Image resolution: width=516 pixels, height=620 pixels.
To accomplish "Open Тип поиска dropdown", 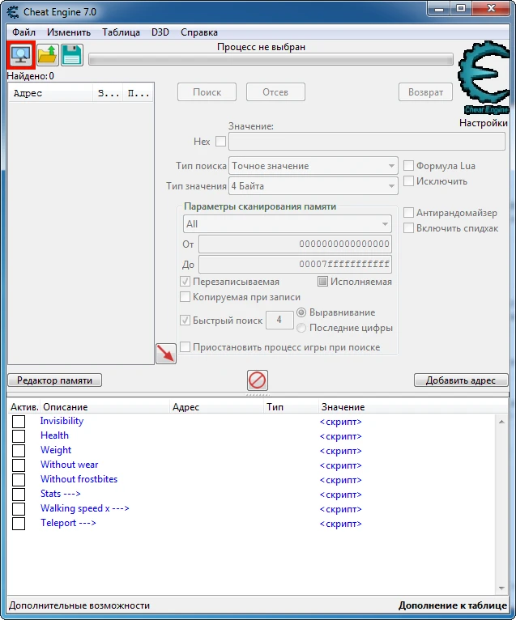I will point(313,166).
